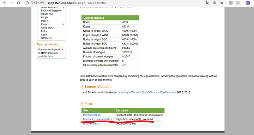Open the translate page icon

[207, 3]
